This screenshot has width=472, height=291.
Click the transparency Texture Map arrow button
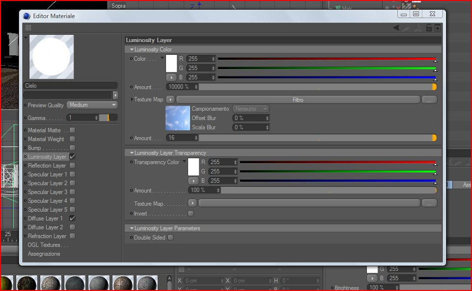tap(193, 203)
